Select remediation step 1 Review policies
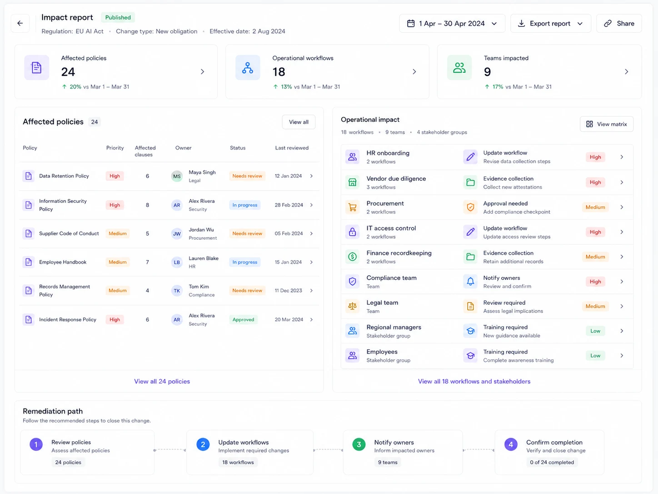Image resolution: width=658 pixels, height=494 pixels. (87, 453)
